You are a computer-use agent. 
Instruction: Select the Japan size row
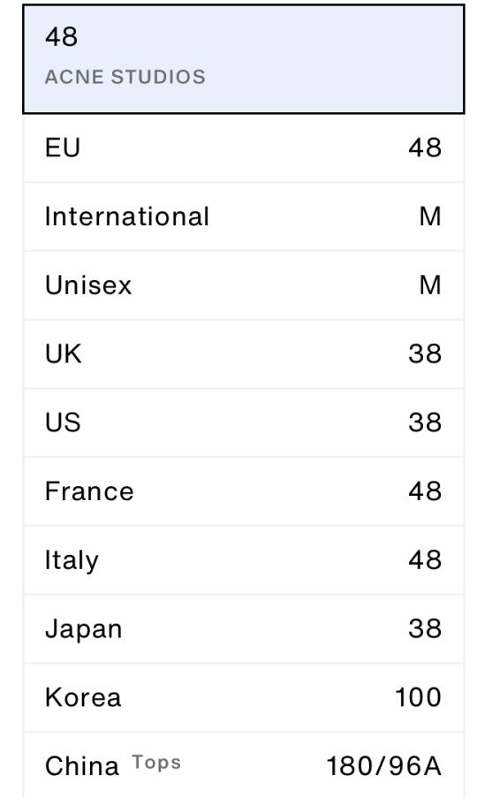point(243,628)
